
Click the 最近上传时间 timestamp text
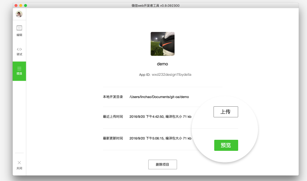[160, 117]
